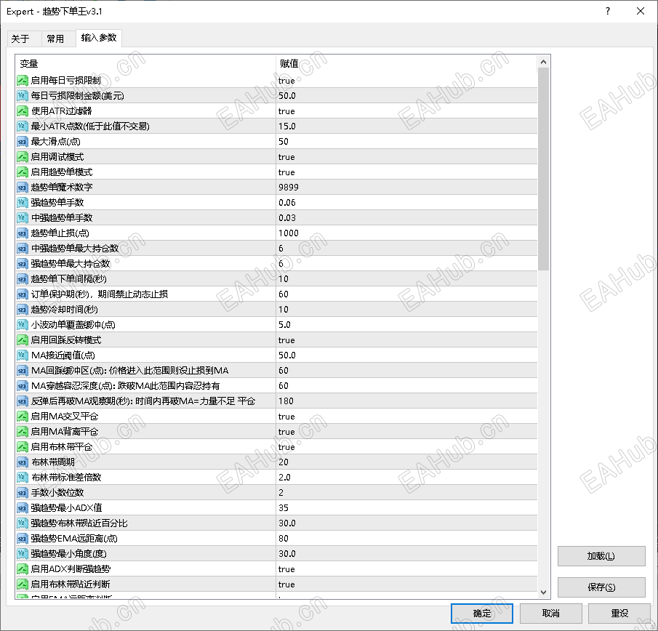Click the icon beside 中强趋势单手数
658x631 pixels.
coord(23,218)
